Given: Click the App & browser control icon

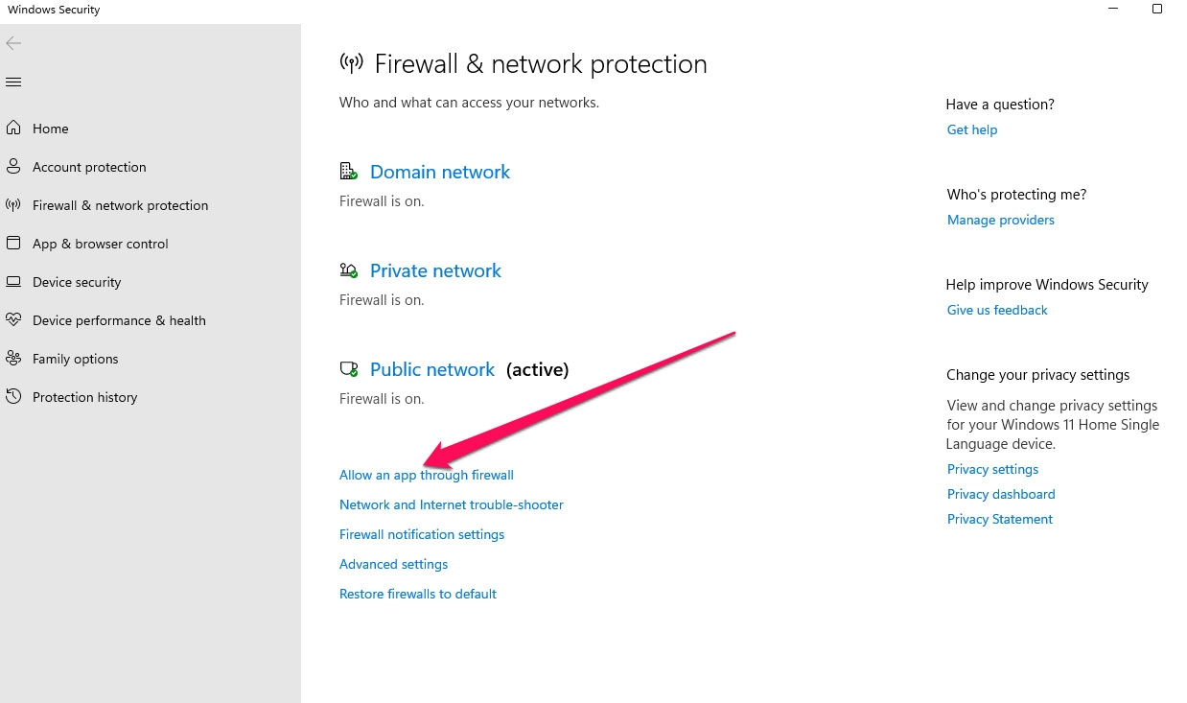Looking at the screenshot, I should click(x=13, y=243).
